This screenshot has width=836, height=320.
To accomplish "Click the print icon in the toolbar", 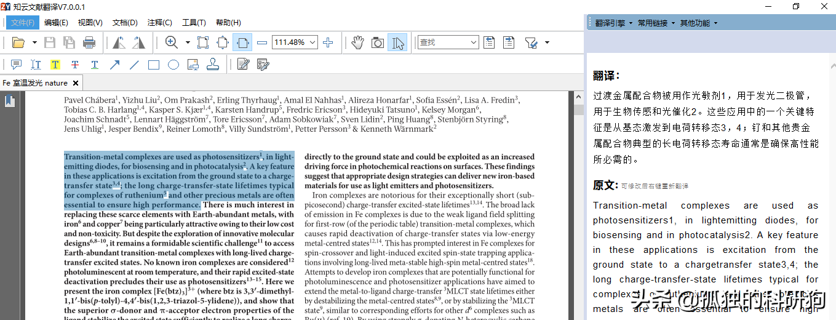I will click(x=89, y=42).
